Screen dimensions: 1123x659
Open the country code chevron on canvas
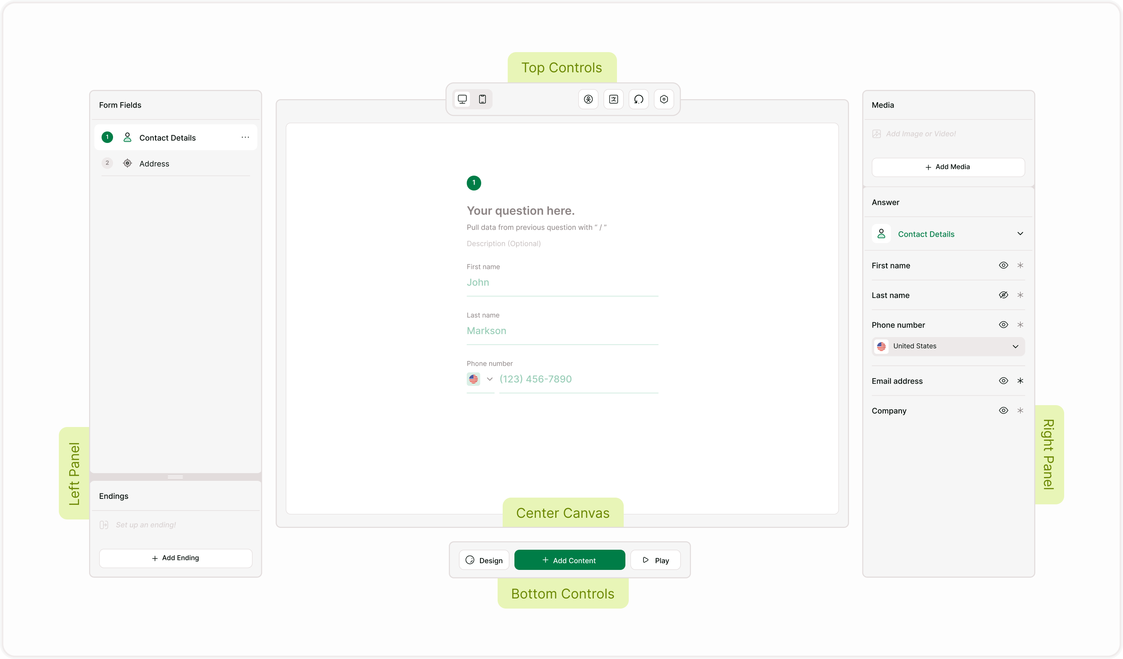[x=489, y=379]
